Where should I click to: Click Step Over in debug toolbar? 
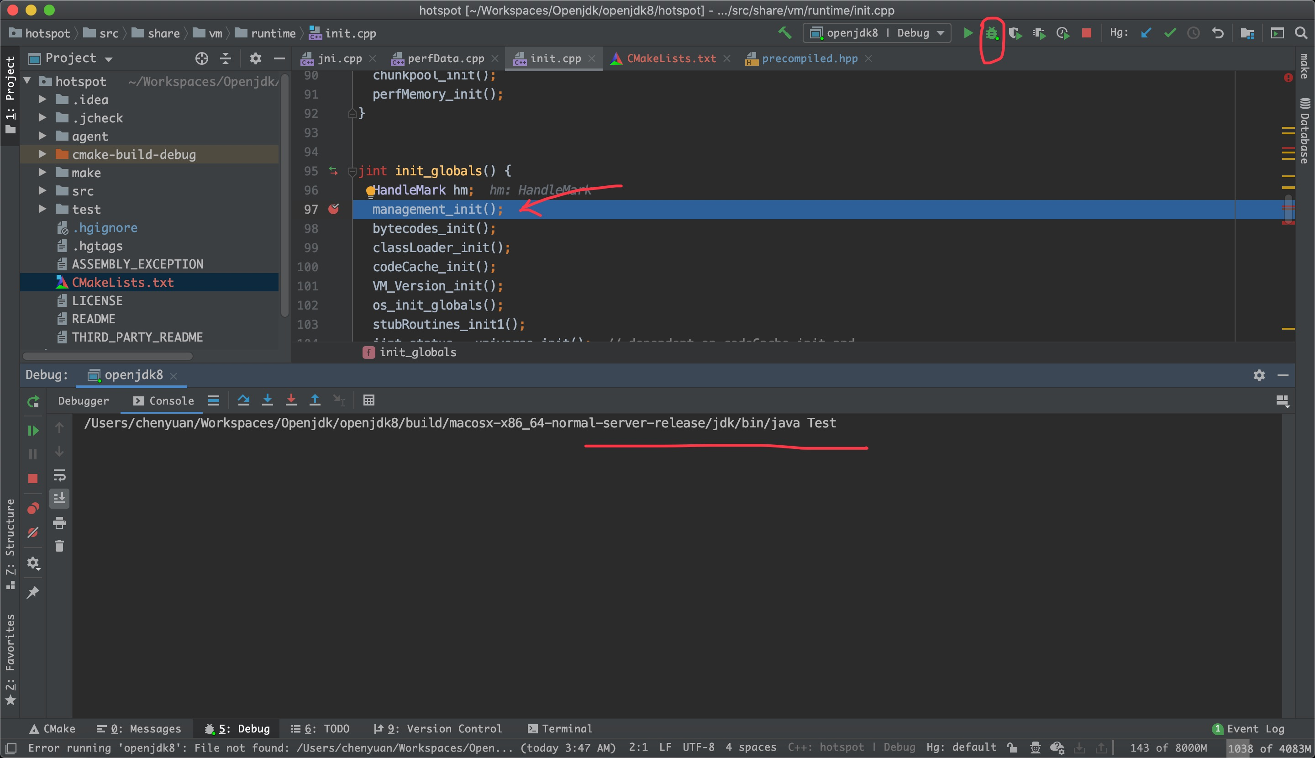pos(244,400)
